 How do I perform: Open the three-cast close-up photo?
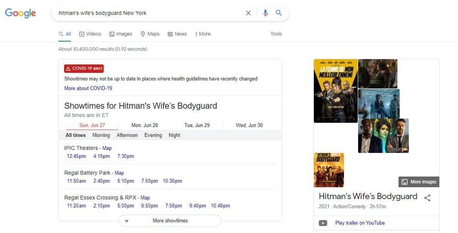click(x=383, y=136)
